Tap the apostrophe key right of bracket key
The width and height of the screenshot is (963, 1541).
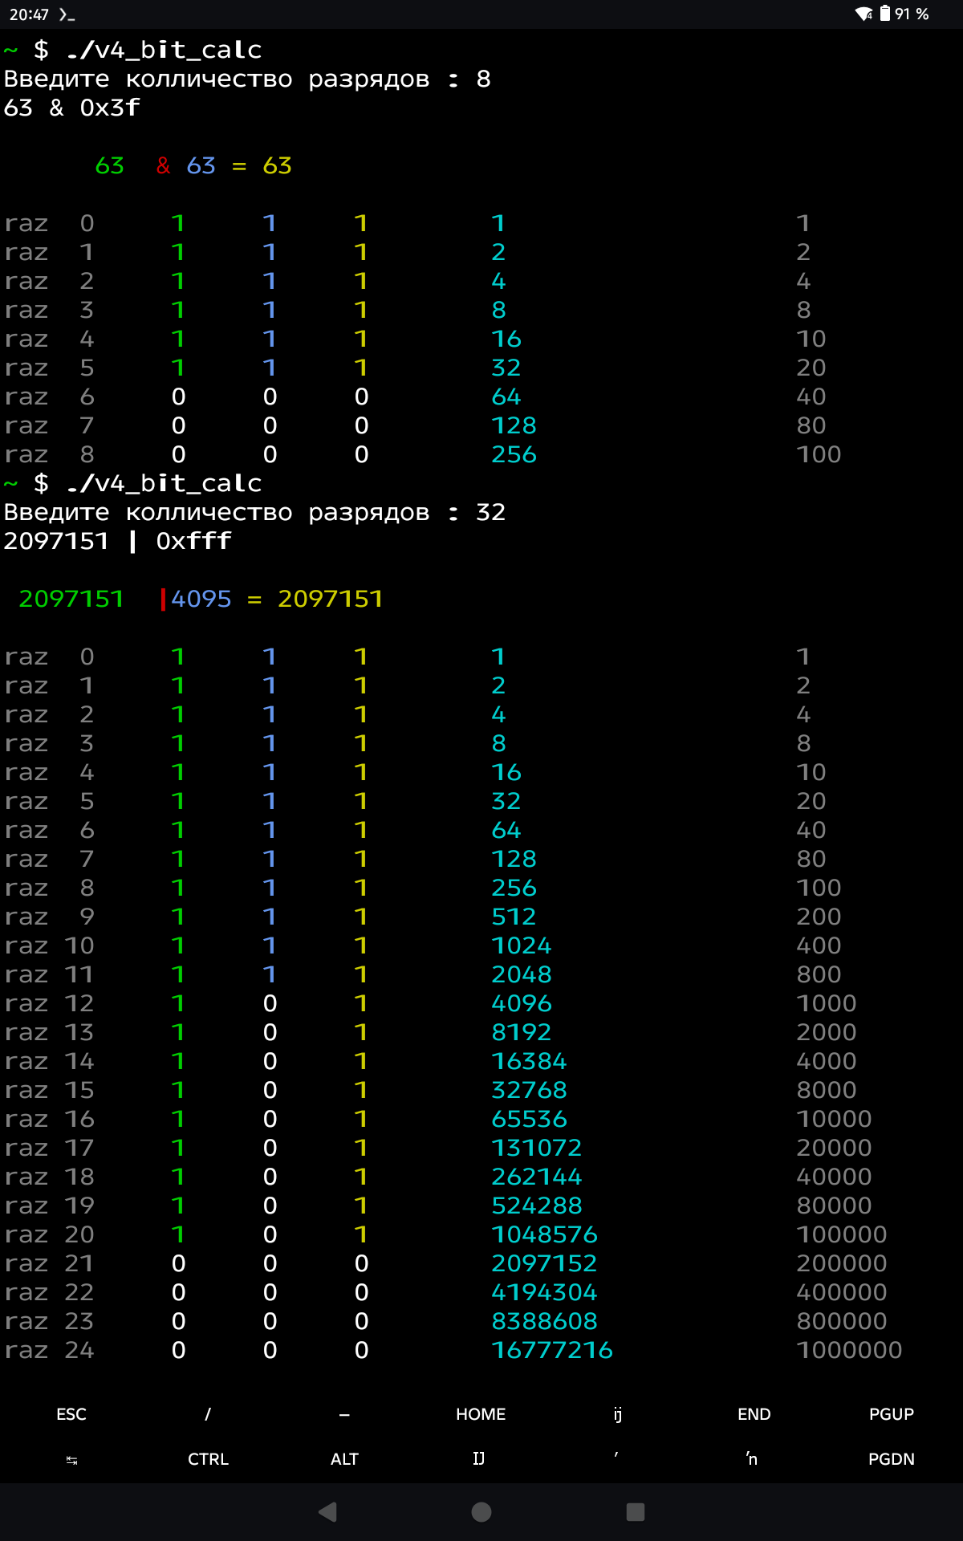[616, 1455]
